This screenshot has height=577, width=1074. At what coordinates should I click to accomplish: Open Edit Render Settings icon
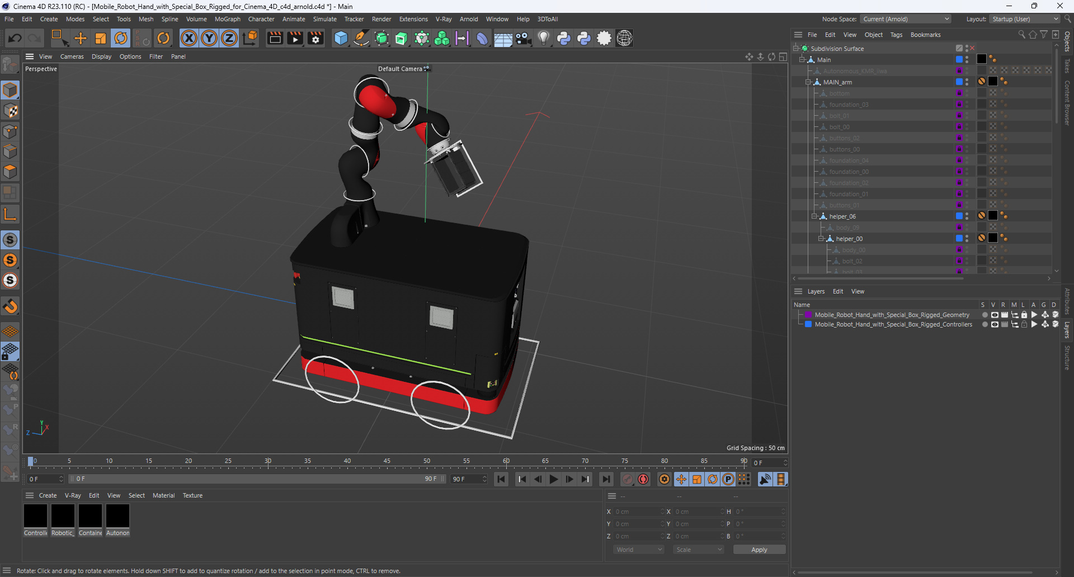tap(315, 38)
